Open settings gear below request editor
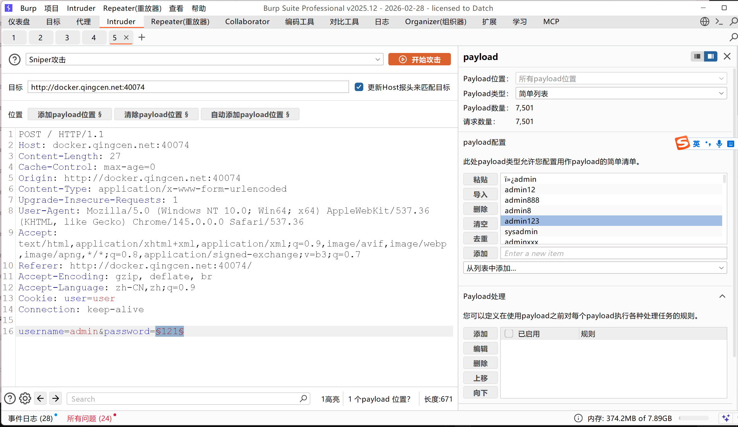Image resolution: width=738 pixels, height=427 pixels. point(25,398)
